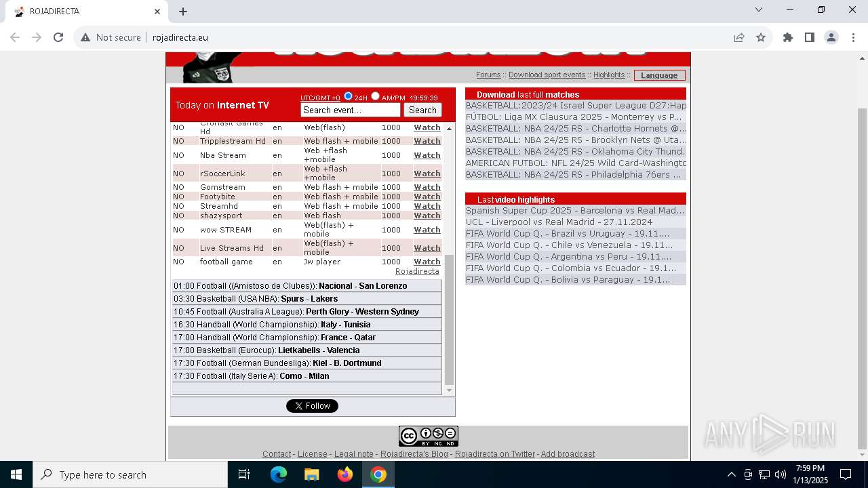Switch to Chrome on the taskbar
This screenshot has width=868, height=488.
pos(378,474)
